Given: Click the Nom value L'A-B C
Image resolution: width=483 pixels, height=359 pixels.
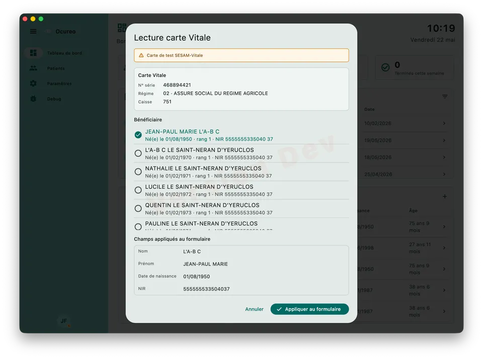Looking at the screenshot, I should (192, 251).
